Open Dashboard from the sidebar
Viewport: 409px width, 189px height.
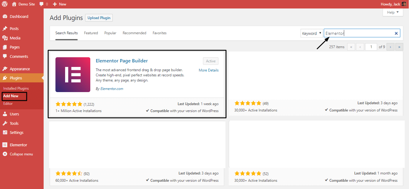tap(18, 17)
